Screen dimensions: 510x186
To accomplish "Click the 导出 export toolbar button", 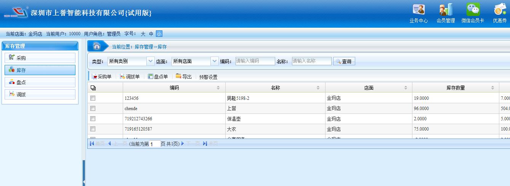I will (x=184, y=77).
